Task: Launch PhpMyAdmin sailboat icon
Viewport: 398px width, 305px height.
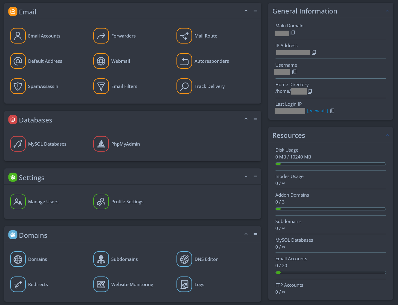Action: pyautogui.click(x=101, y=144)
